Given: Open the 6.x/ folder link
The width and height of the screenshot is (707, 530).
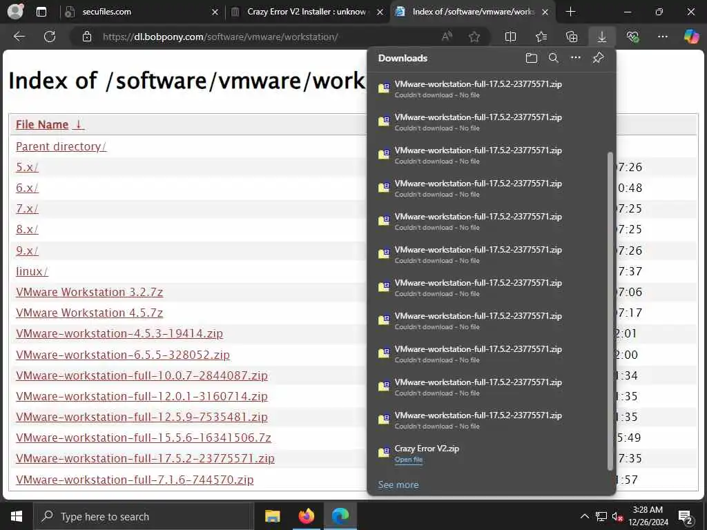Looking at the screenshot, I should (x=27, y=188).
